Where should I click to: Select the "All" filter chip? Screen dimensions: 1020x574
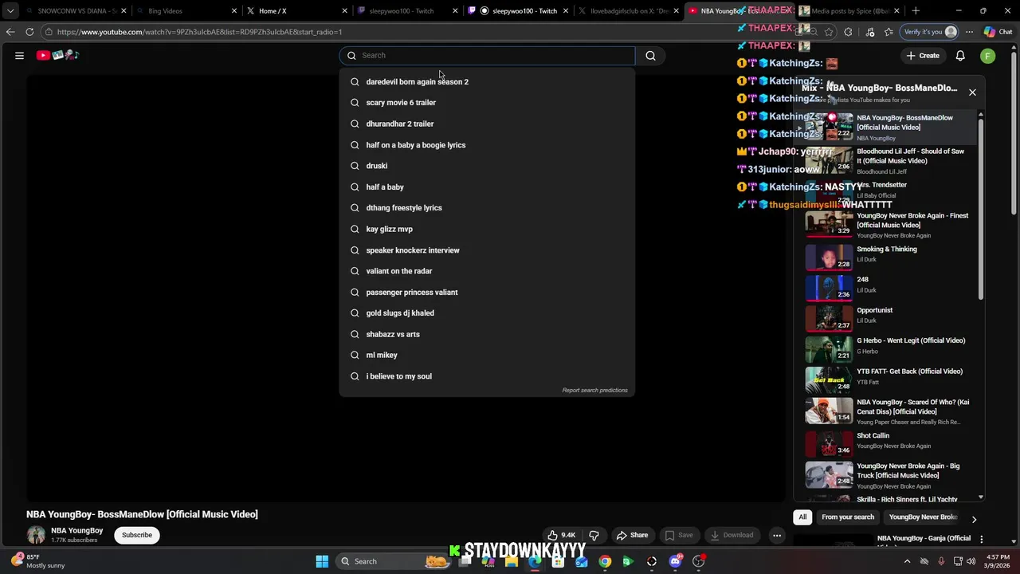coord(802,517)
